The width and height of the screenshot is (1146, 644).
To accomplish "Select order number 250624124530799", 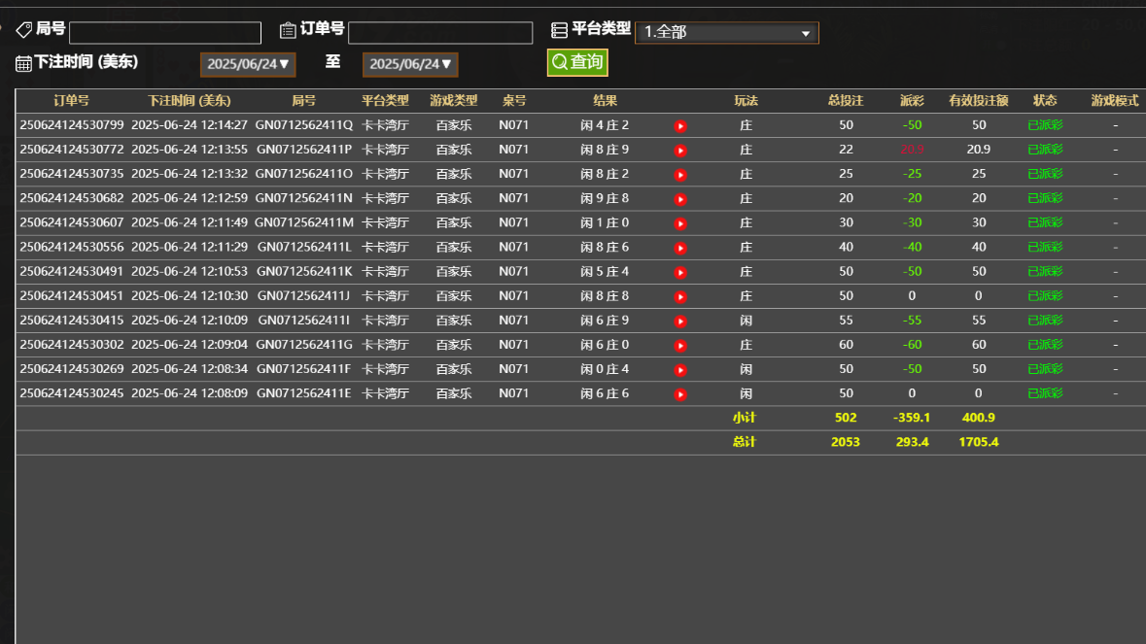I will coord(72,125).
